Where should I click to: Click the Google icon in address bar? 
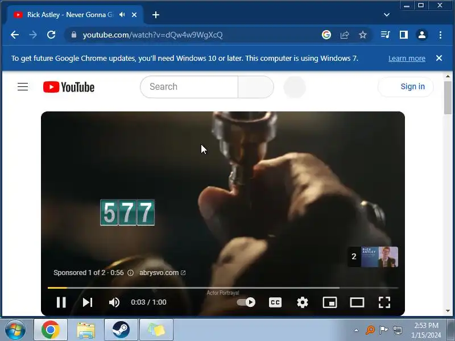[x=326, y=35]
